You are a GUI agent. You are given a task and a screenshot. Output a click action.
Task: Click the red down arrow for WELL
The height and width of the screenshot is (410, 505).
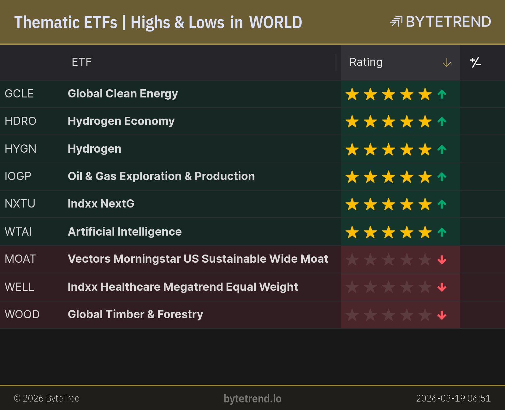442,287
